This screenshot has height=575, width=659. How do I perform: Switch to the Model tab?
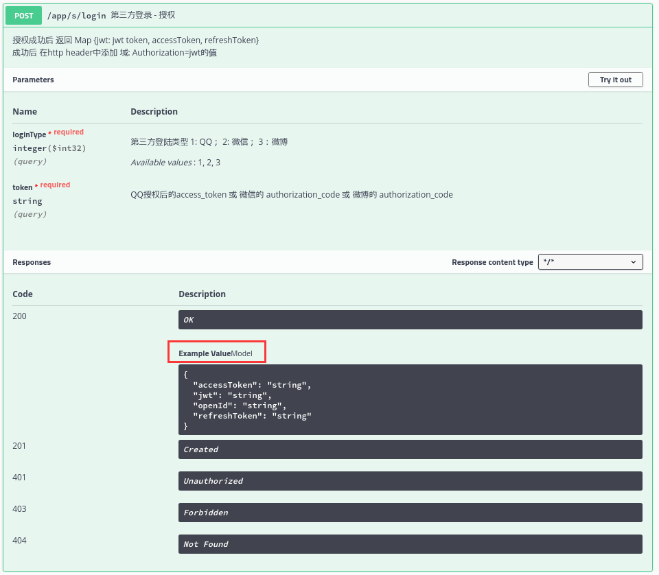(242, 353)
